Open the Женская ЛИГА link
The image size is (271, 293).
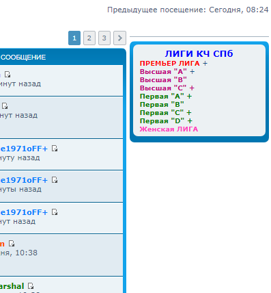(x=169, y=129)
